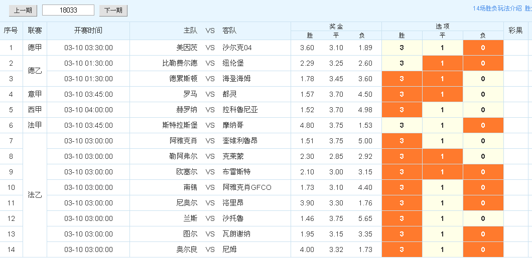532x262 pixels.
Task: Deselect loss option 0 for 比勒费尔德 match
Action: (483, 64)
